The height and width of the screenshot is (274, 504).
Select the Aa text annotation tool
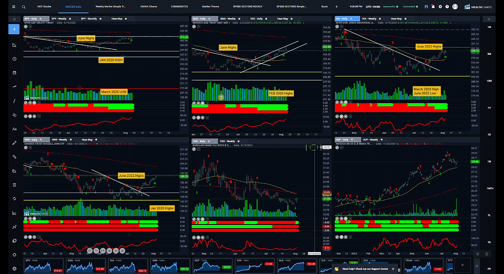[x=14, y=129]
